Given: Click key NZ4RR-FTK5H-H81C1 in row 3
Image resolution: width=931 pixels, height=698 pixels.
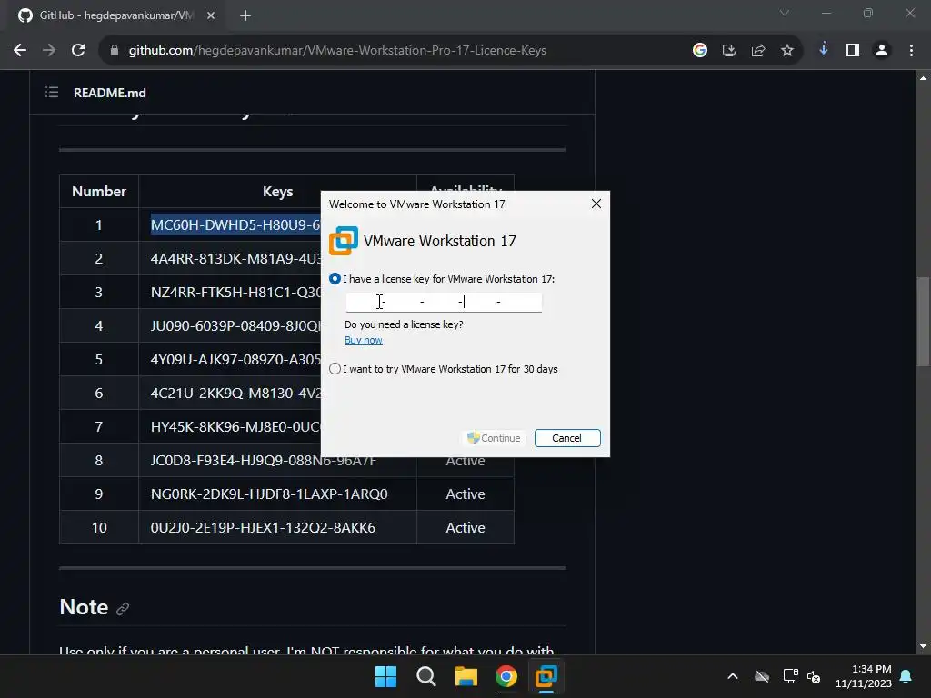Looking at the screenshot, I should pos(235,292).
